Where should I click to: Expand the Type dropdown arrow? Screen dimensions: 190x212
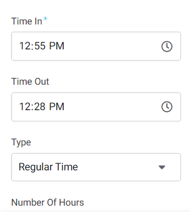coord(162,167)
